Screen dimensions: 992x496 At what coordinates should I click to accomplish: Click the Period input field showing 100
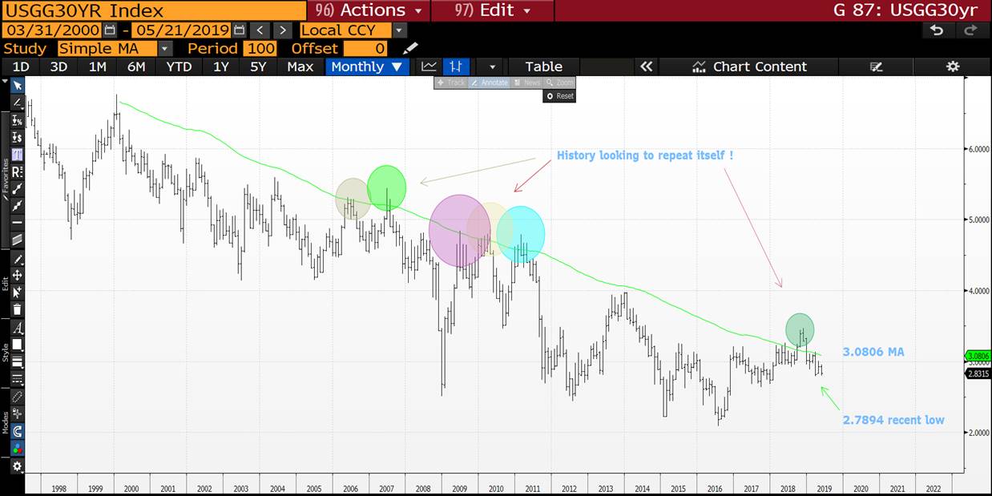tap(260, 49)
